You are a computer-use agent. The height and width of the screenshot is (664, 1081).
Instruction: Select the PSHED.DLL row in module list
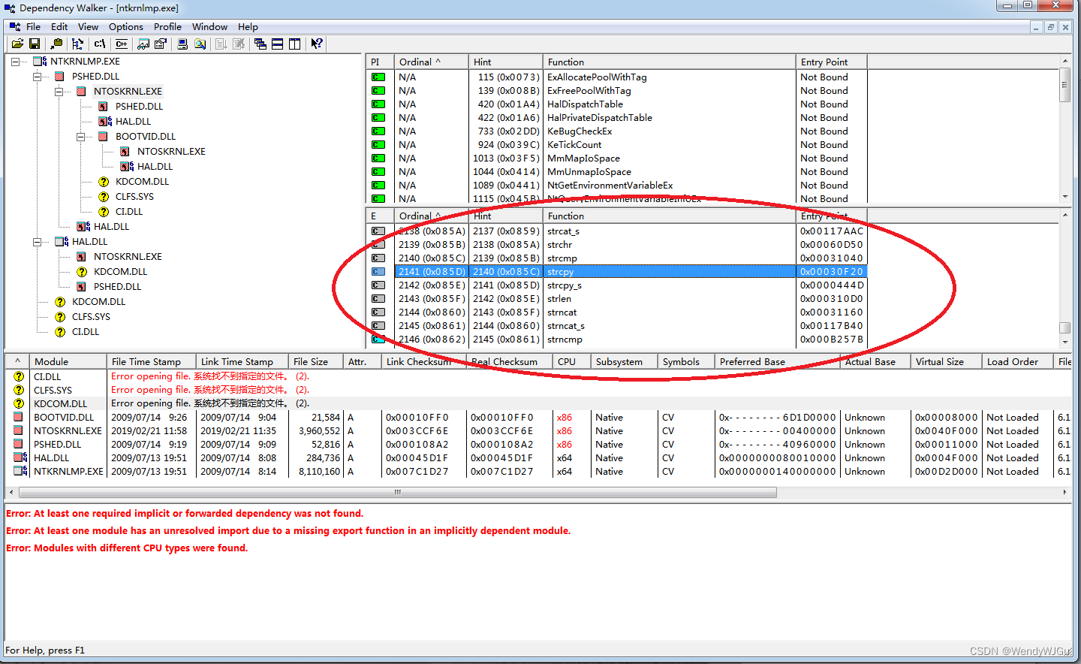click(x=539, y=445)
